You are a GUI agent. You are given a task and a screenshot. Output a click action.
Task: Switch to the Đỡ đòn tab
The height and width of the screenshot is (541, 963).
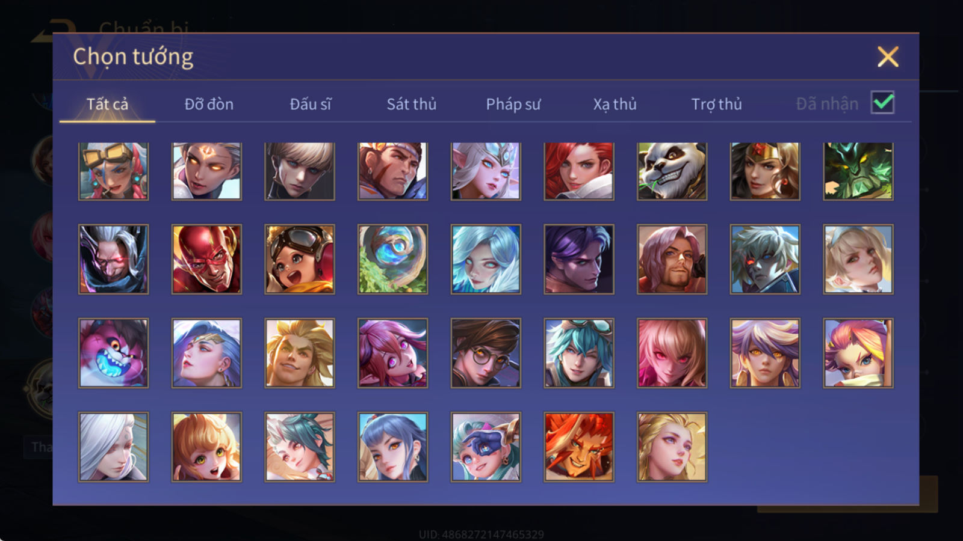click(209, 104)
